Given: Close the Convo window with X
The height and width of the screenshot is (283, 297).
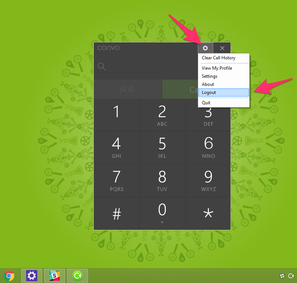Looking at the screenshot, I should 222,48.
